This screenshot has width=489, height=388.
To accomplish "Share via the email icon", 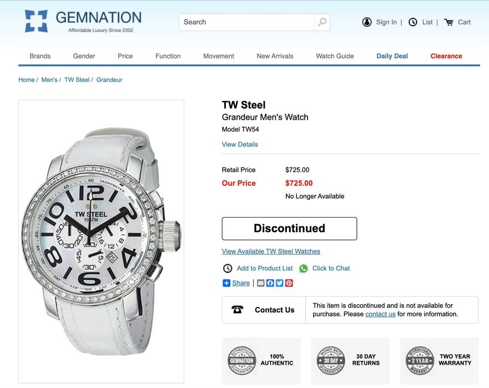I will 261,283.
